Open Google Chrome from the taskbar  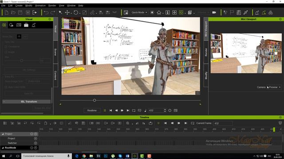84,156
